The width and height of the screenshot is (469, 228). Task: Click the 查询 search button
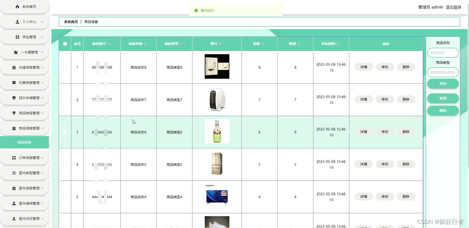pyautogui.click(x=443, y=84)
